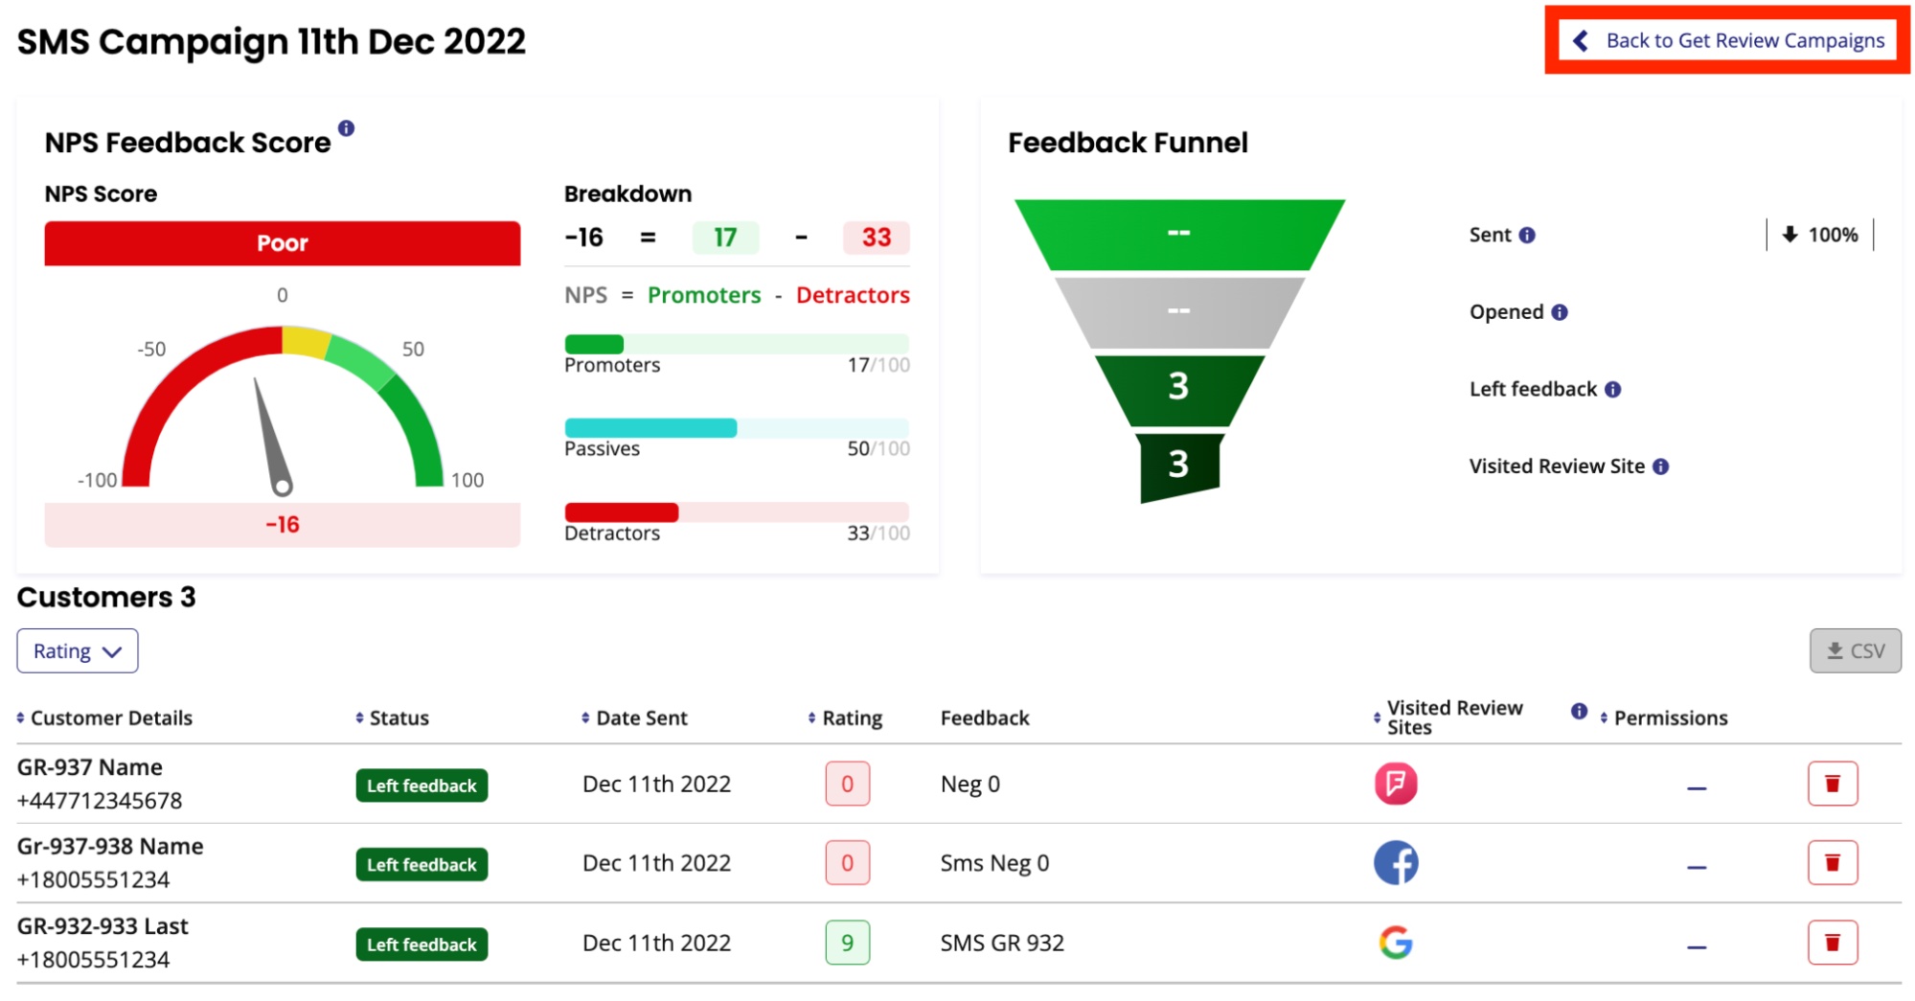Click the Left feedback funnel info icon
This screenshot has width=1915, height=1001.
click(x=1613, y=390)
